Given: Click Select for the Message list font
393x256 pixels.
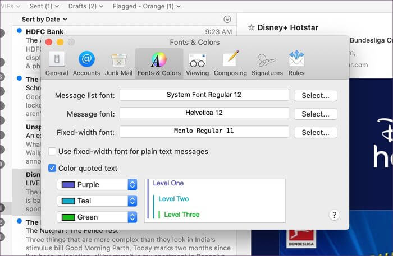Looking at the screenshot, I should pyautogui.click(x=315, y=95).
